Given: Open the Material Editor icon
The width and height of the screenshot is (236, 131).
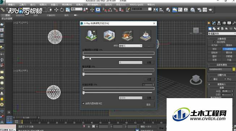Looking at the screenshot, I should pyautogui.click(x=192, y=10).
